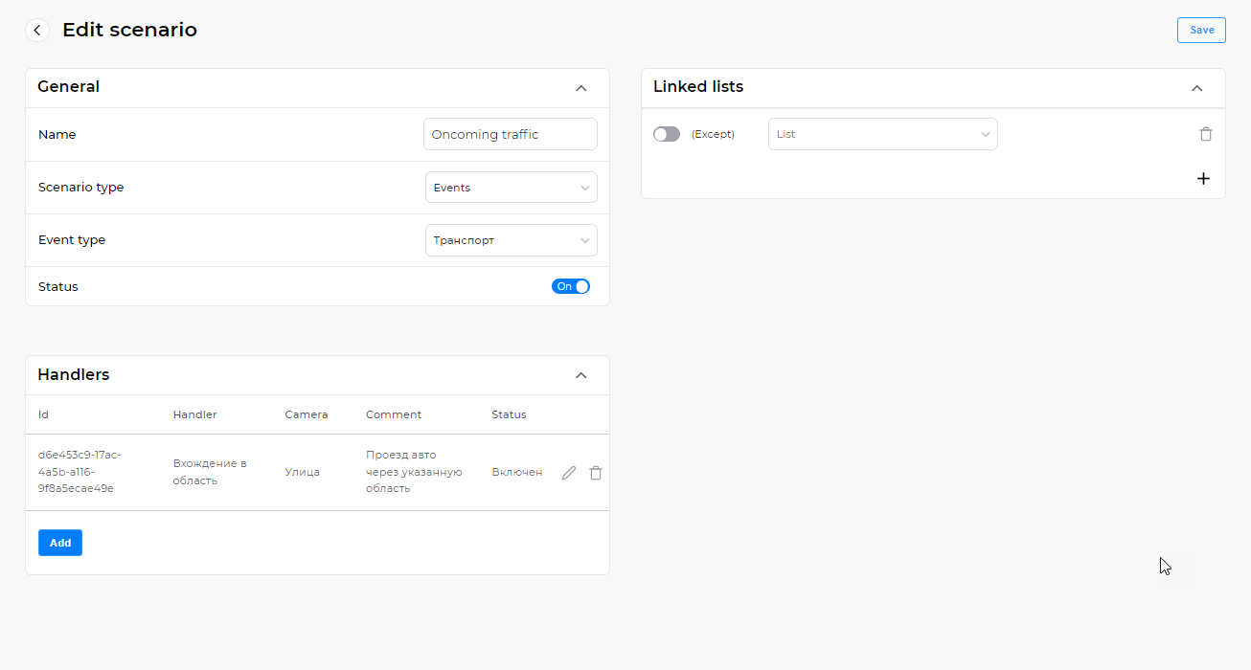Select the Вхождение в область handler cell
The image size is (1251, 670).
click(210, 472)
